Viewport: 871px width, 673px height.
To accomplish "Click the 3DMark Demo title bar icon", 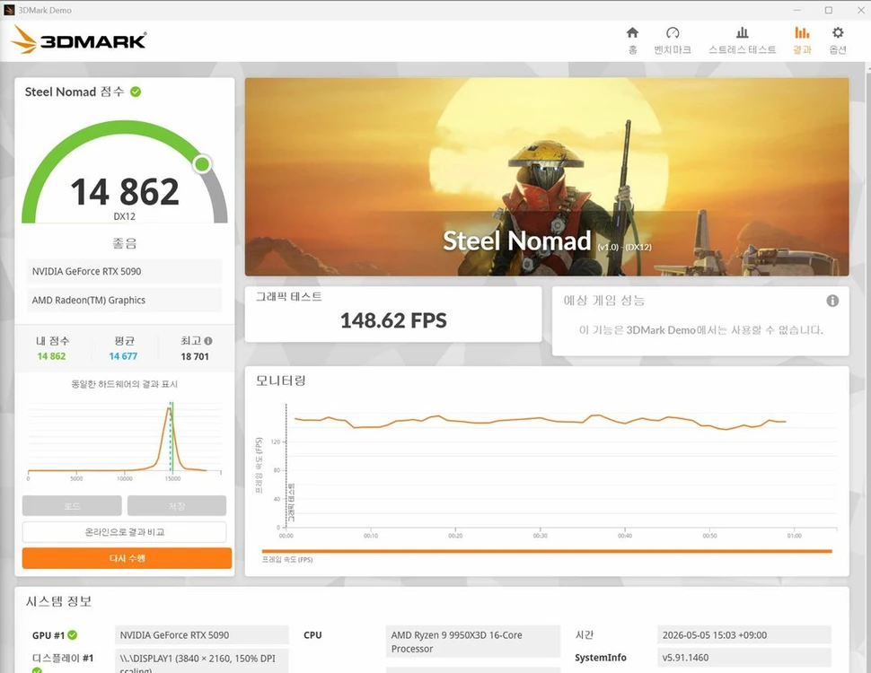I will (9, 10).
